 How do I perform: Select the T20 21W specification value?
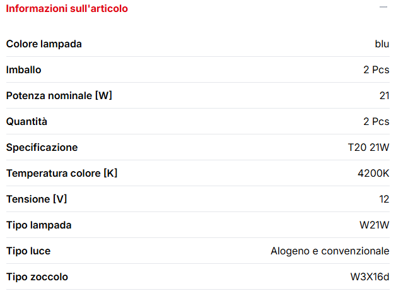tap(368, 147)
